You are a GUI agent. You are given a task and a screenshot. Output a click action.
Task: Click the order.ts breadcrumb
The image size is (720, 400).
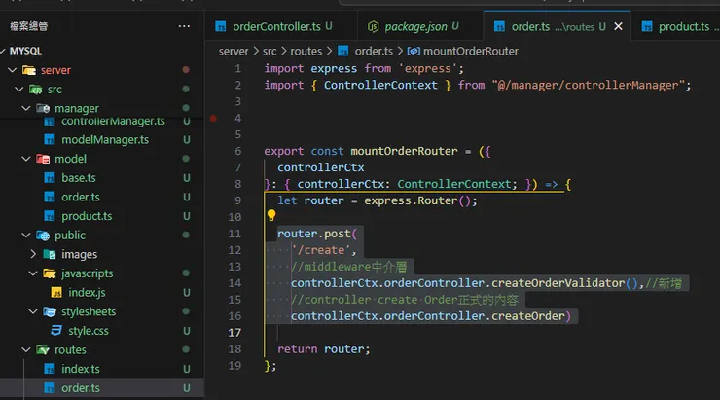pyautogui.click(x=374, y=51)
